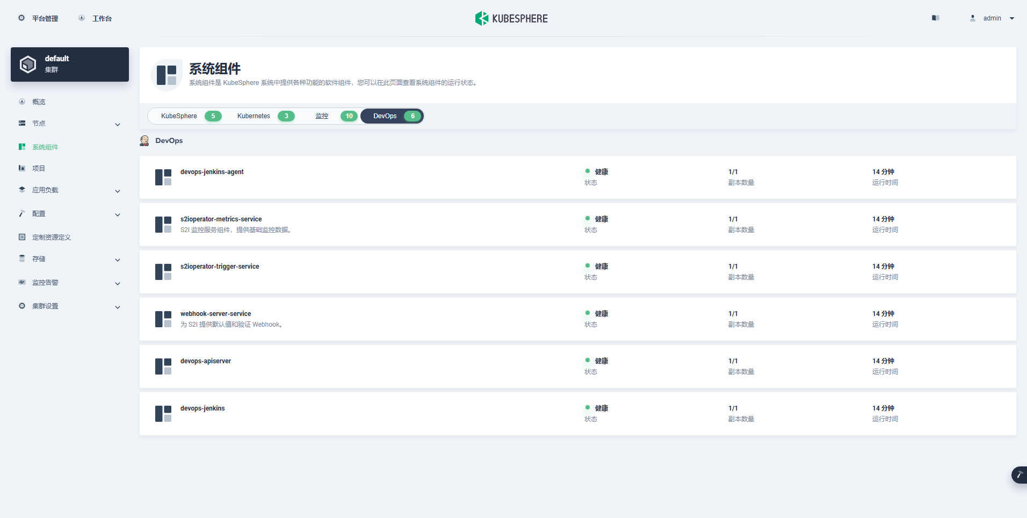The image size is (1027, 518).
Task: Expand the 存储 storage menu chevron
Action: (118, 260)
